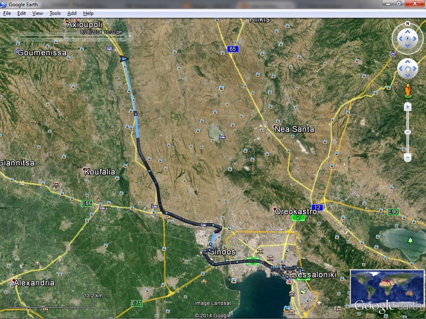Click the N north-up compass marker
The height and width of the screenshot is (319, 426).
[x=408, y=24]
